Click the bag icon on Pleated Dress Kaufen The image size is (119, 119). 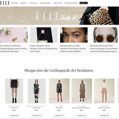40,115
